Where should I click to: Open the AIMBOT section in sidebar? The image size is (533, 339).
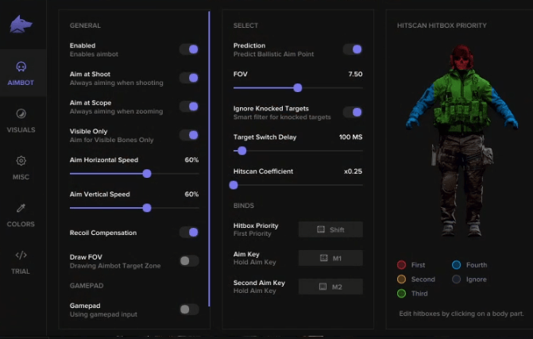tap(21, 73)
